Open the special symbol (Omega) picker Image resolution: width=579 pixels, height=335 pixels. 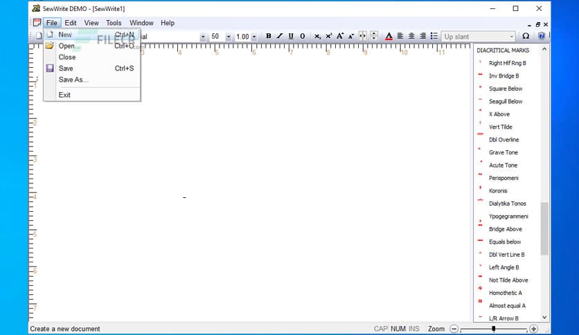526,36
